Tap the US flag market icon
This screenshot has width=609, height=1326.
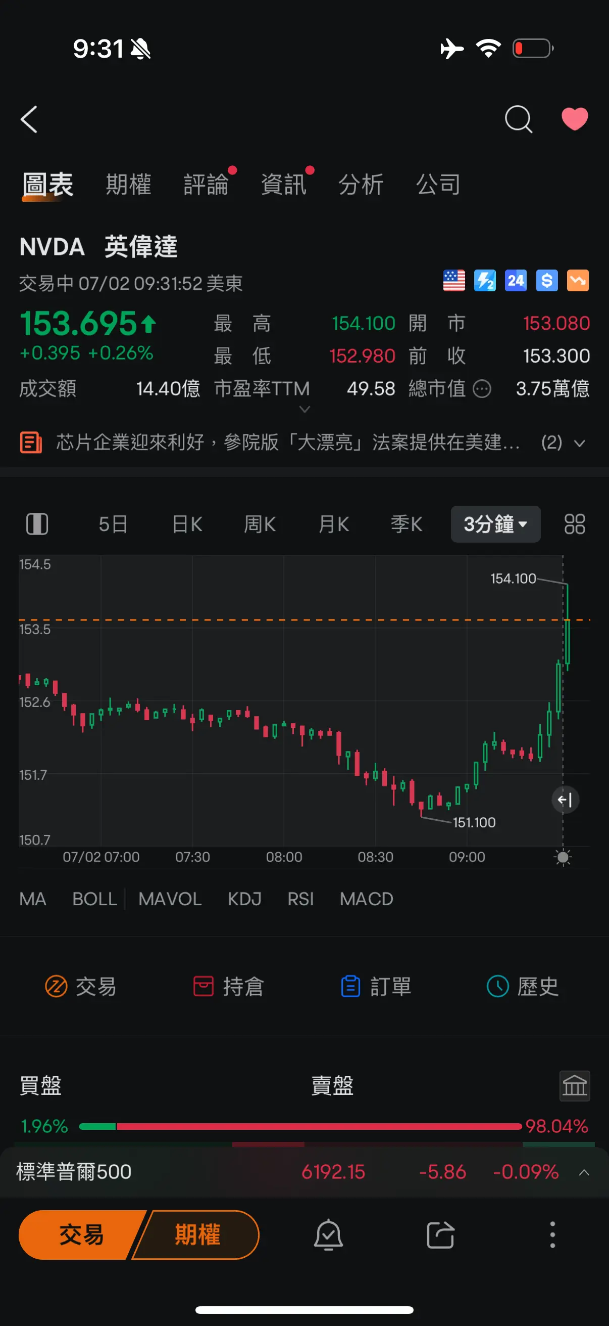(x=454, y=281)
